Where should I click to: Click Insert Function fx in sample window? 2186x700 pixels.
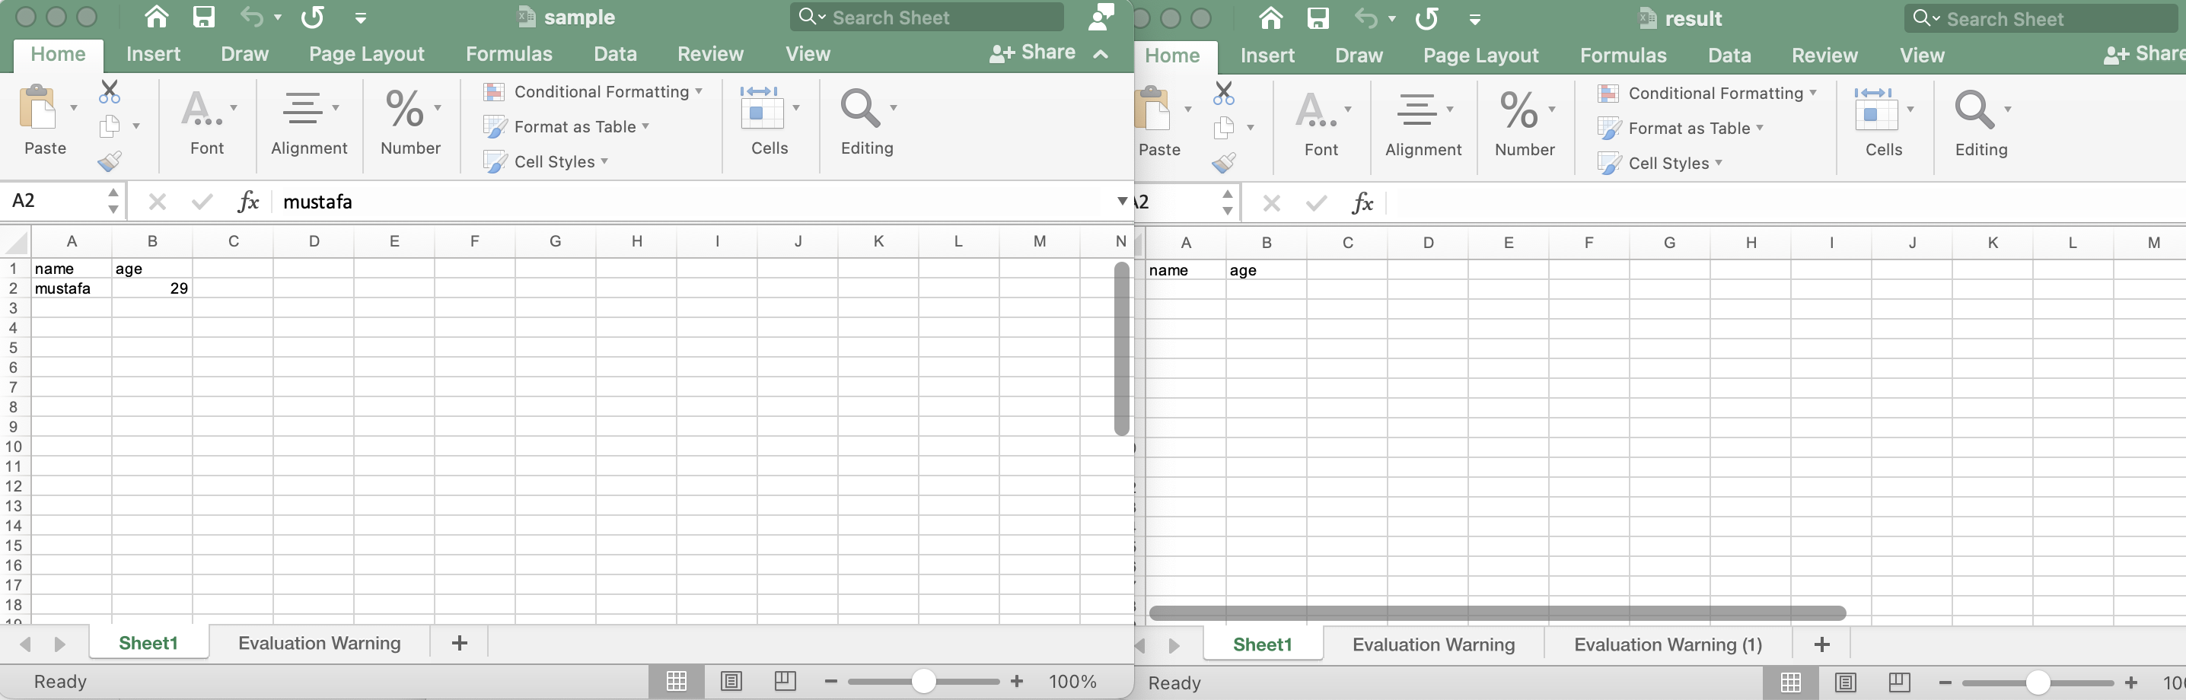[248, 202]
